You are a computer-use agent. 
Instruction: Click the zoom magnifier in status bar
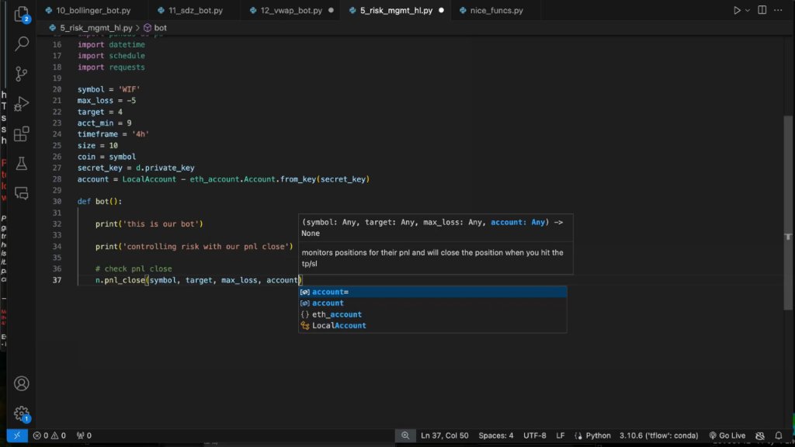(405, 435)
